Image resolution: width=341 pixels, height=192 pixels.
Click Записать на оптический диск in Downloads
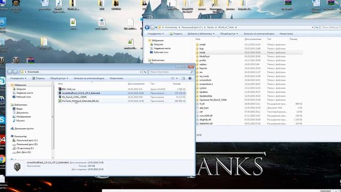[x=89, y=78]
